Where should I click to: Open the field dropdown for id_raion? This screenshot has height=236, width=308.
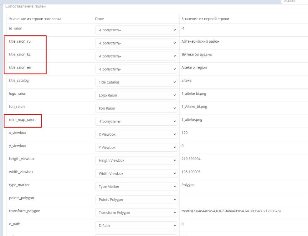(136, 30)
